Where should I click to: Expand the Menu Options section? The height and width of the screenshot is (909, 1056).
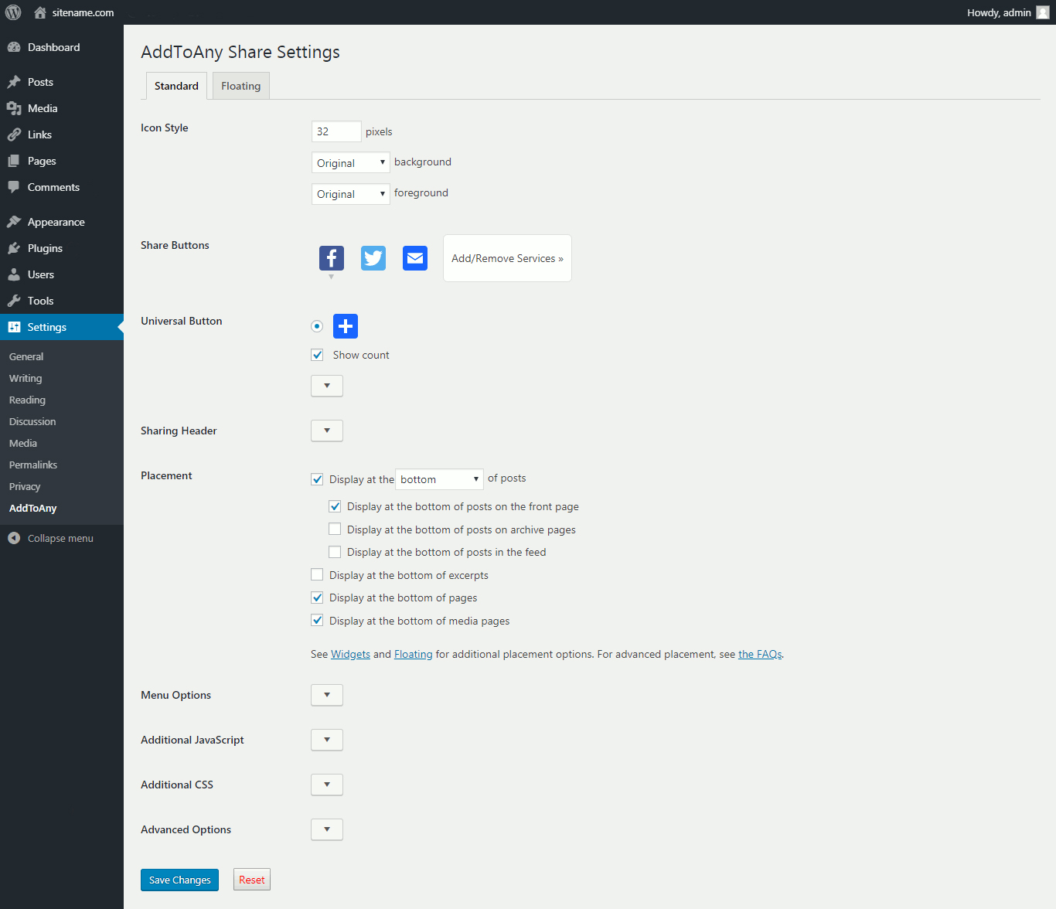tap(327, 695)
